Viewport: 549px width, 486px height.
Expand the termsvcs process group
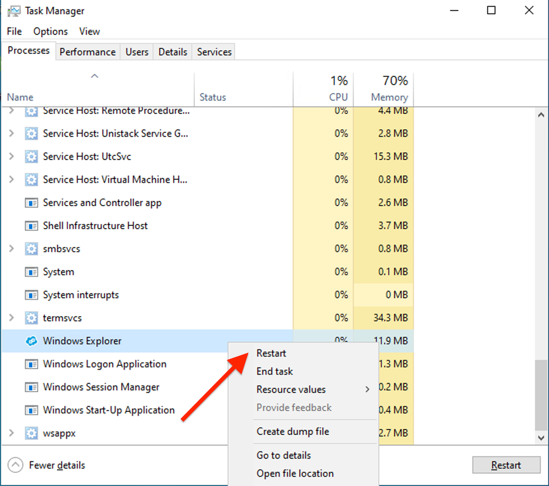[10, 318]
